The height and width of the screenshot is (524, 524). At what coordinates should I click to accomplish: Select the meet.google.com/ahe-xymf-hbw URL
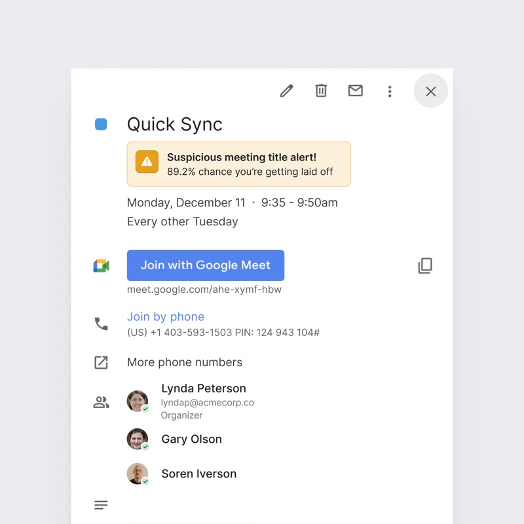(x=204, y=290)
